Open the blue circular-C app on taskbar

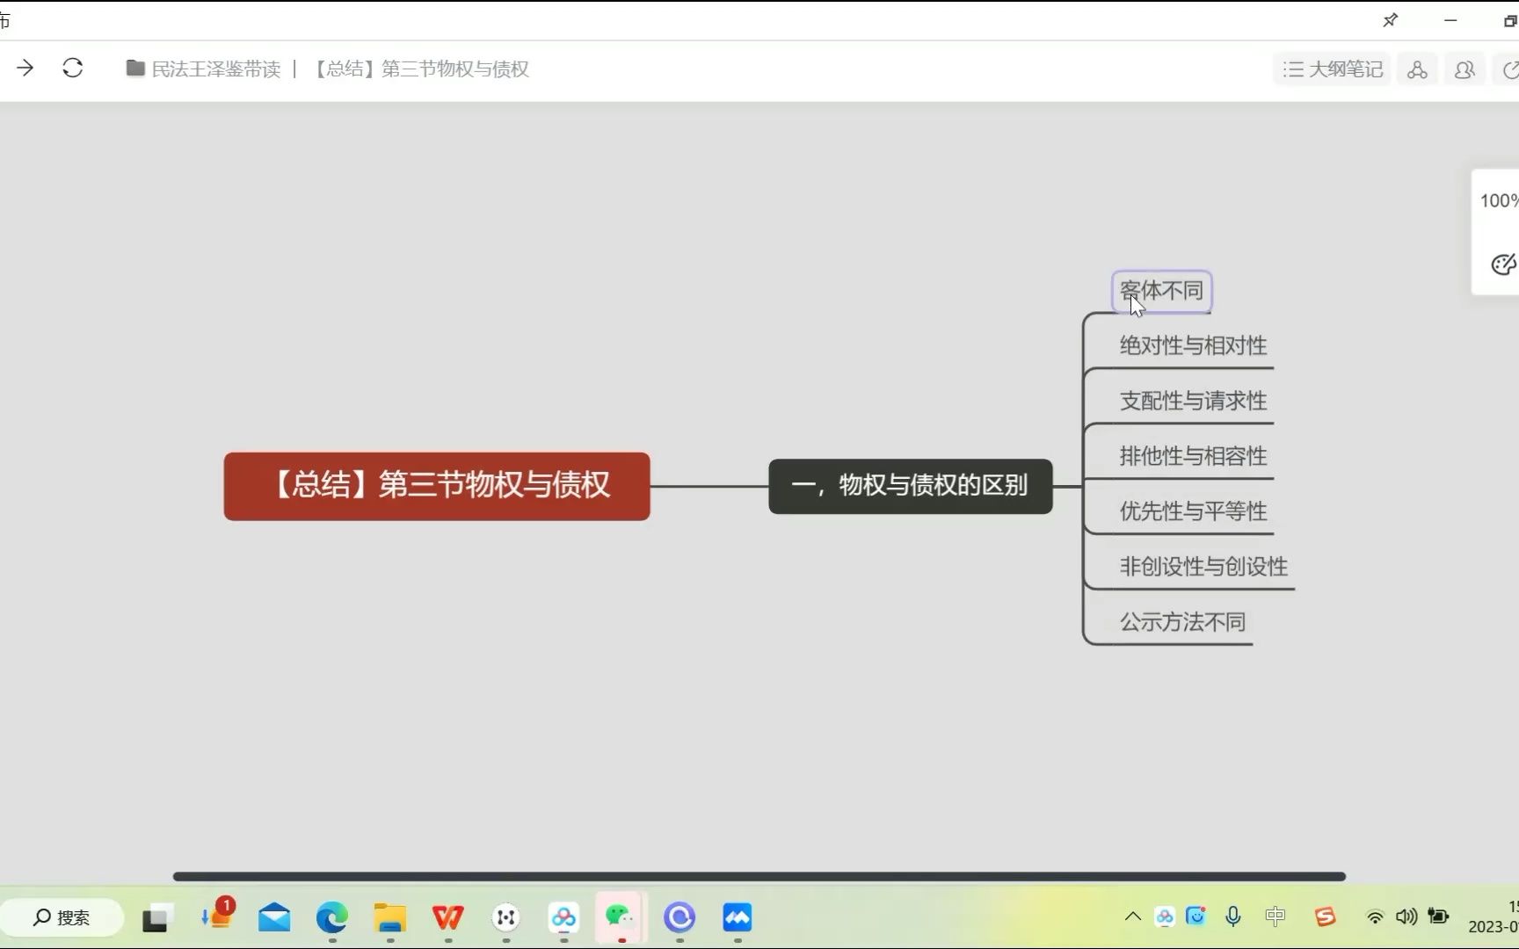click(679, 918)
